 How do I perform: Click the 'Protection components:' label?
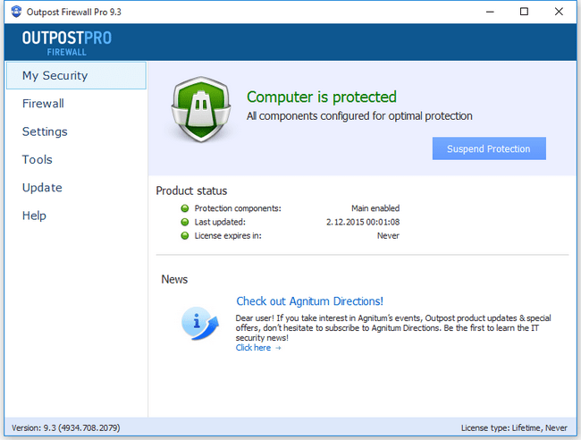[238, 208]
